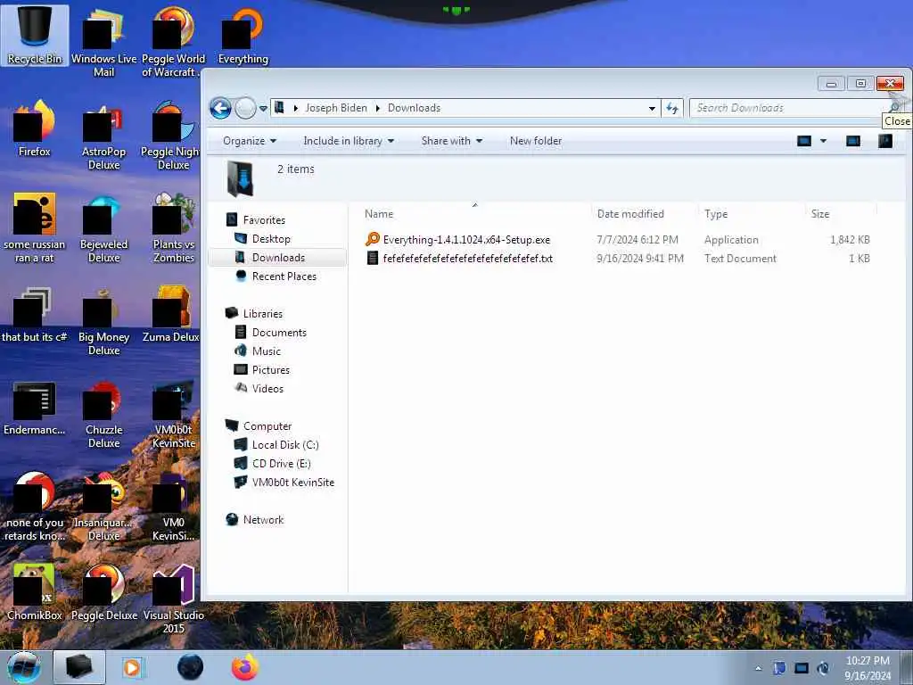Launch Firefox from the desktop
The height and width of the screenshot is (685, 913).
point(35,128)
